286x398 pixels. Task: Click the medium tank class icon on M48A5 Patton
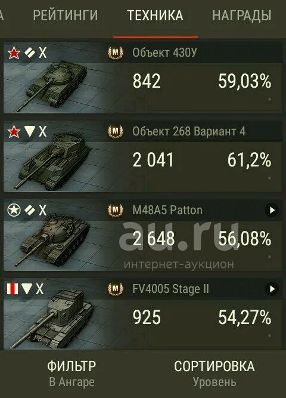(x=29, y=209)
